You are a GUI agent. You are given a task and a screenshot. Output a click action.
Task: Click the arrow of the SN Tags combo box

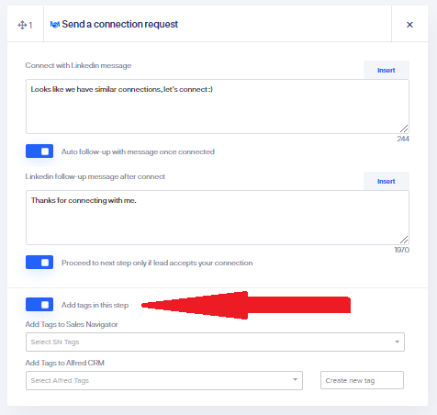tap(397, 342)
